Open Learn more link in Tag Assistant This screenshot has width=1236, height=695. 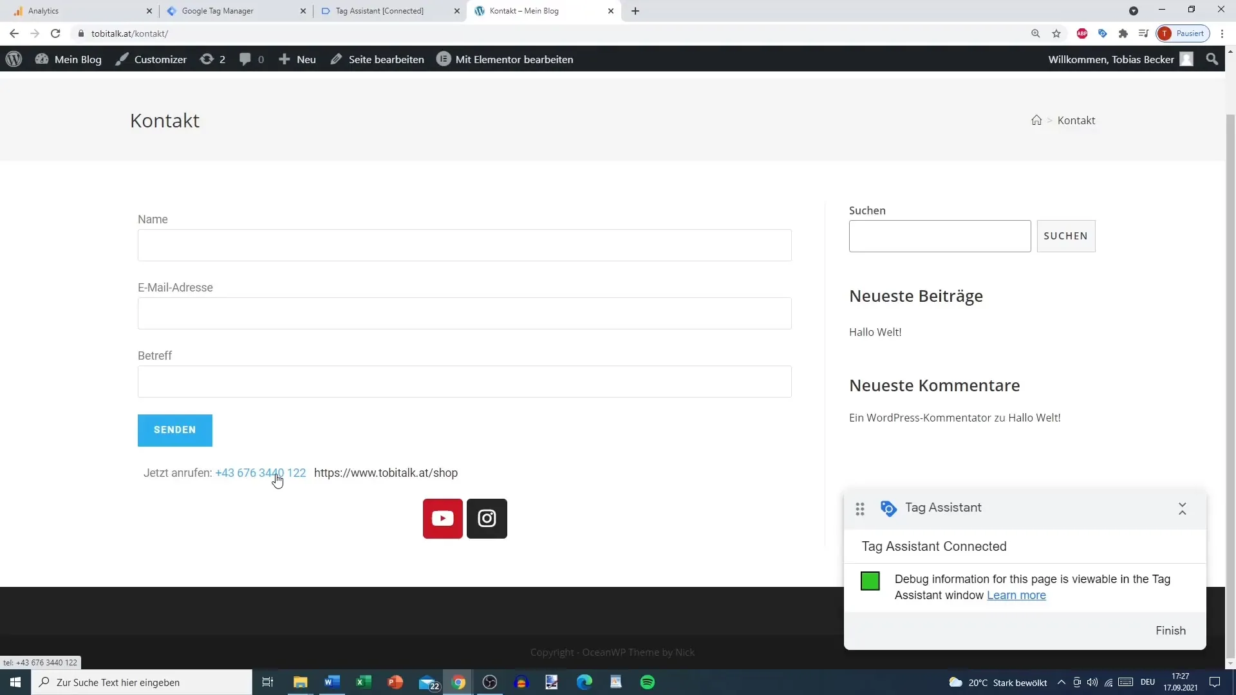[x=1016, y=595]
